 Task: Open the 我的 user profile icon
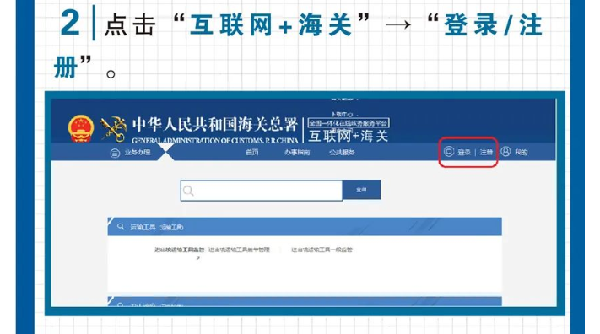coord(505,152)
